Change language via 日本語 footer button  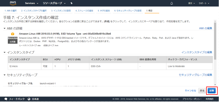click(x=33, y=99)
